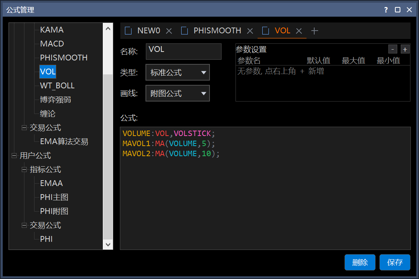This screenshot has width=419, height=279.
Task: Open the 画线 dropdown
Action: click(x=177, y=93)
